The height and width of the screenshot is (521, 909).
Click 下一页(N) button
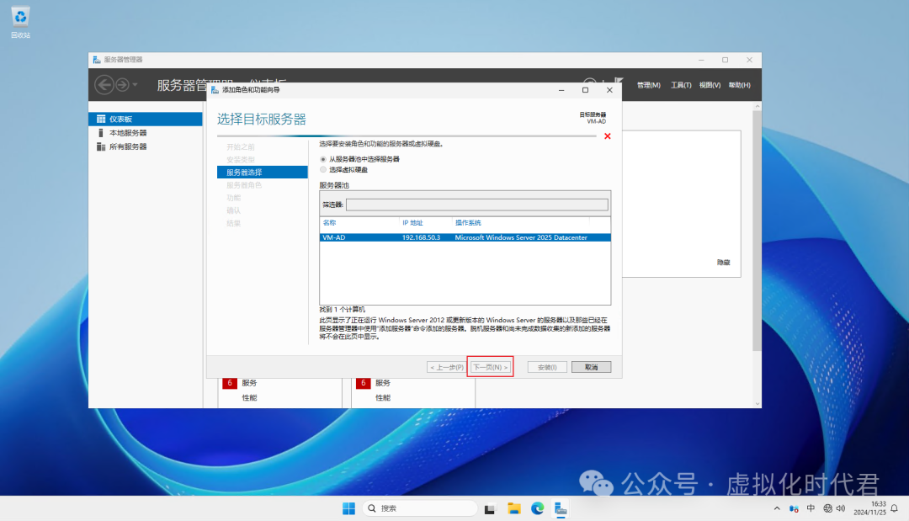click(x=491, y=367)
